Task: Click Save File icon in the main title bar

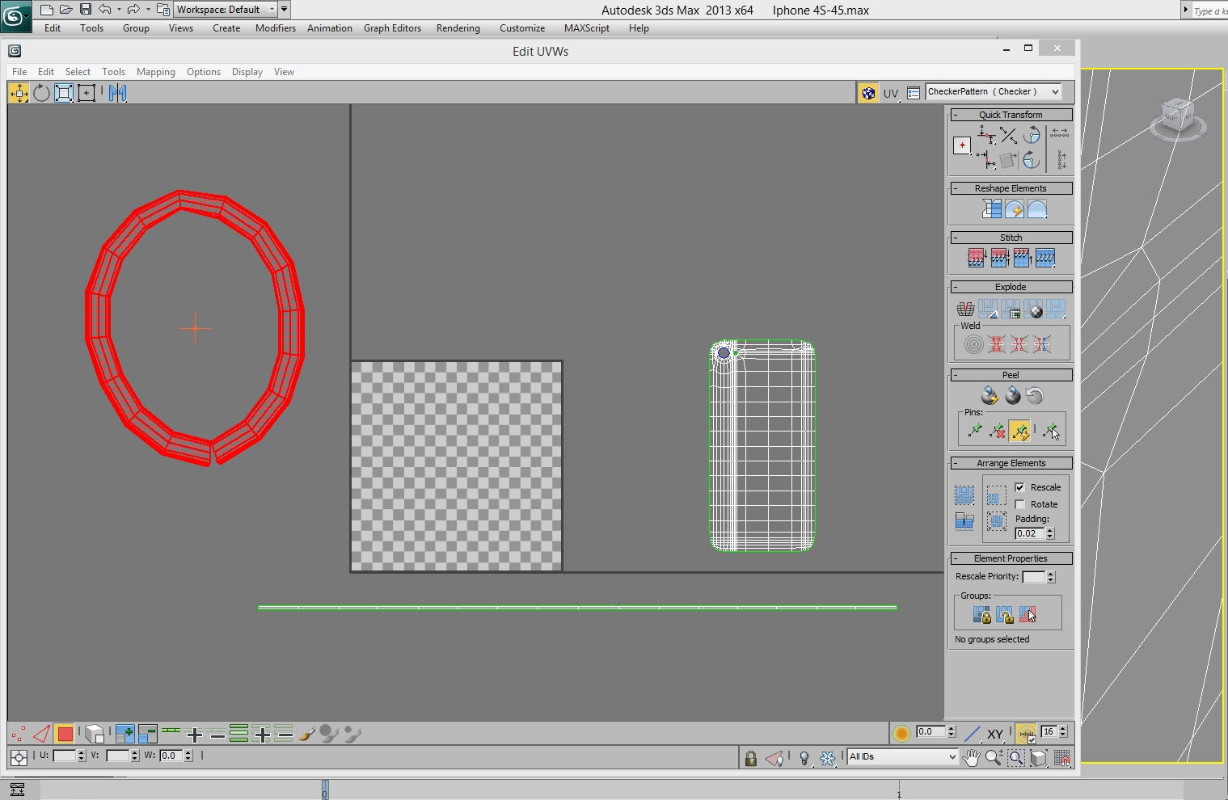Action: (x=85, y=10)
